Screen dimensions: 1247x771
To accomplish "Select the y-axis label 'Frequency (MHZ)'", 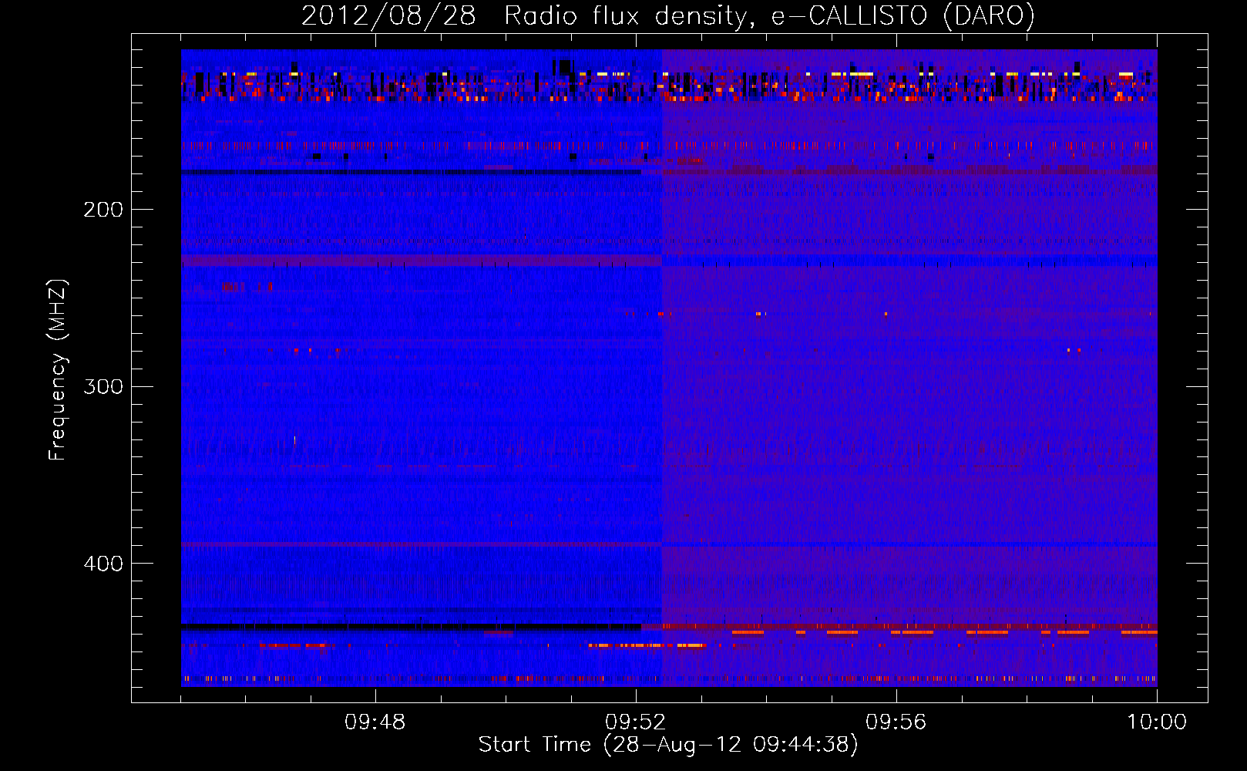I will tap(58, 369).
